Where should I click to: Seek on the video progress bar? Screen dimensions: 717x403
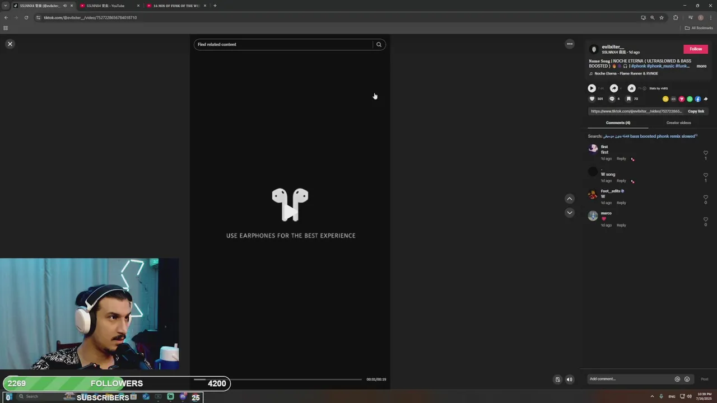(278, 379)
